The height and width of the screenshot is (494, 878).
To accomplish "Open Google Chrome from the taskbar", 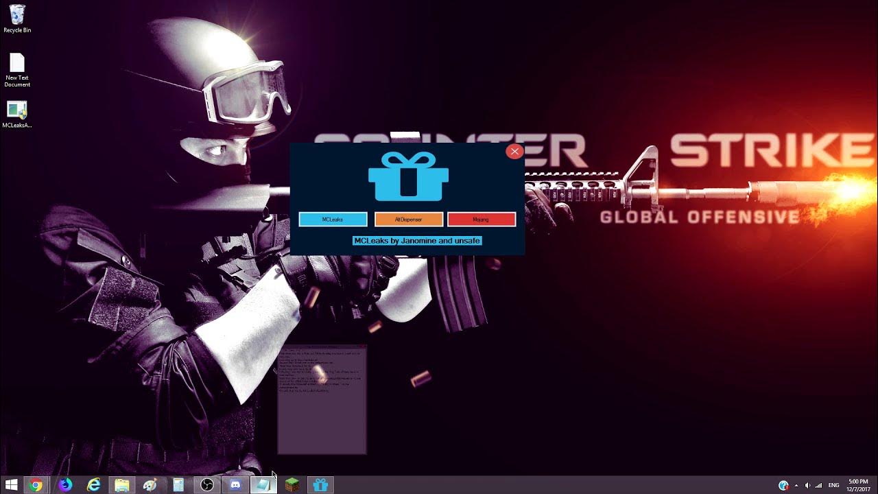I will click(36, 485).
